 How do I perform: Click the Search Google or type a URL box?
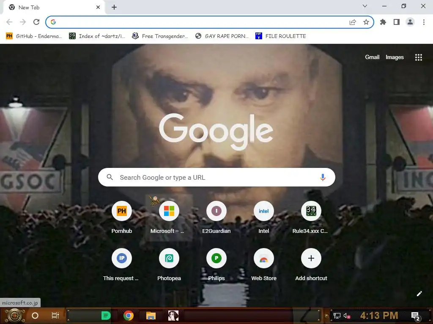[x=216, y=177]
